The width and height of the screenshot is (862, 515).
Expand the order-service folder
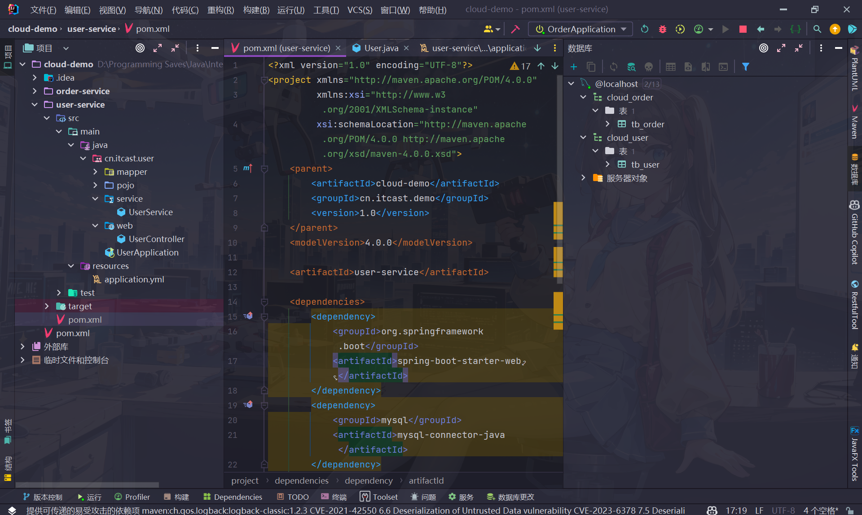click(x=35, y=91)
